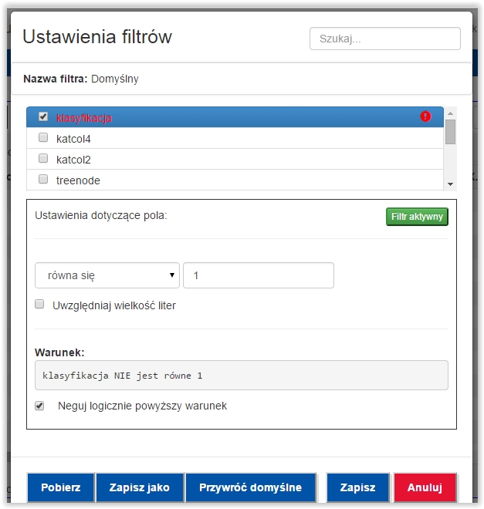
Task: Click the green Filtr aktywny button
Action: 417,217
